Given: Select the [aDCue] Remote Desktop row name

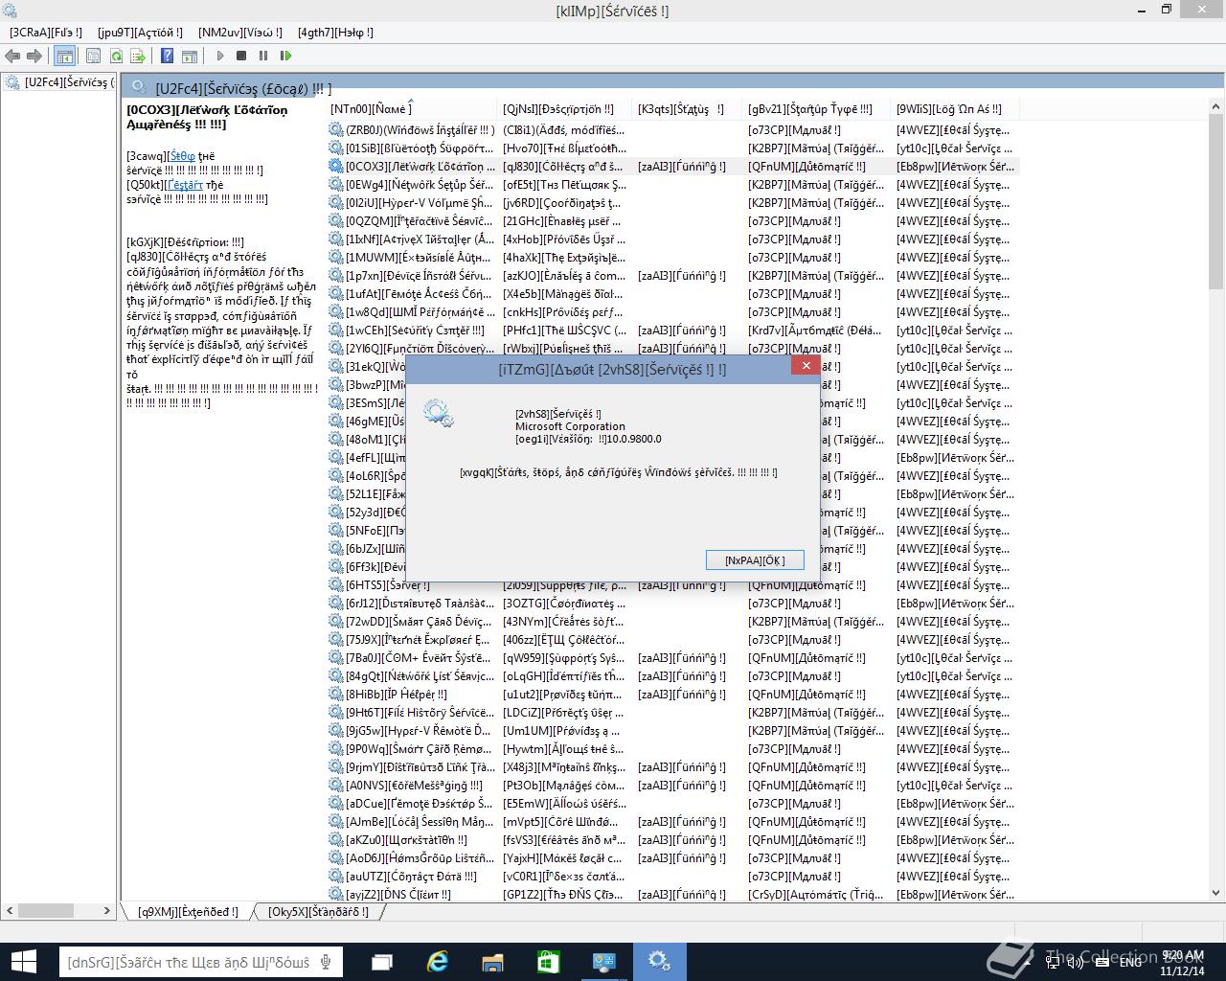Looking at the screenshot, I should click(420, 803).
